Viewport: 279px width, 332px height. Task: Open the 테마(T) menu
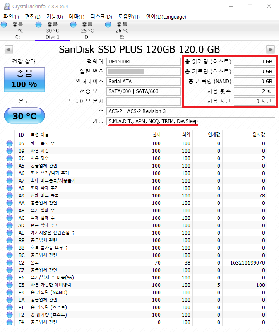pyautogui.click(x=77, y=17)
